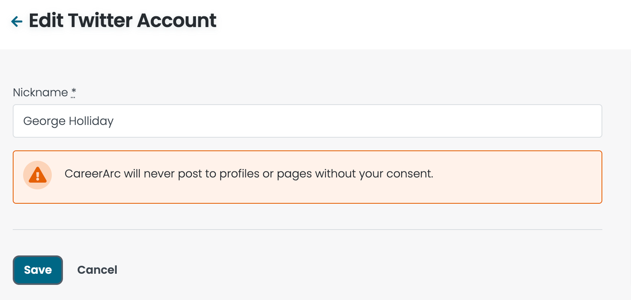Click the orange warning triangle icon

[x=37, y=175]
